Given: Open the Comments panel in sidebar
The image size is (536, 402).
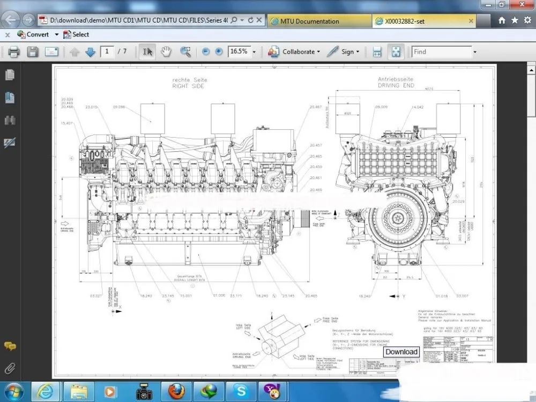Looking at the screenshot, I should tap(10, 346).
